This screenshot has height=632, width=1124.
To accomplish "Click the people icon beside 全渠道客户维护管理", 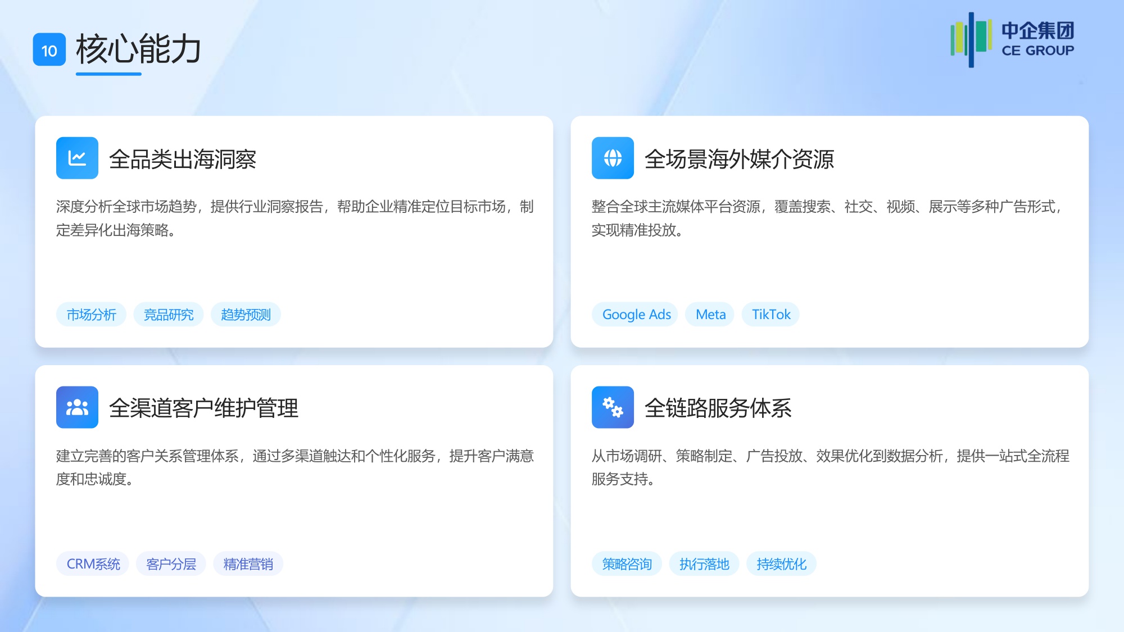I will click(77, 407).
